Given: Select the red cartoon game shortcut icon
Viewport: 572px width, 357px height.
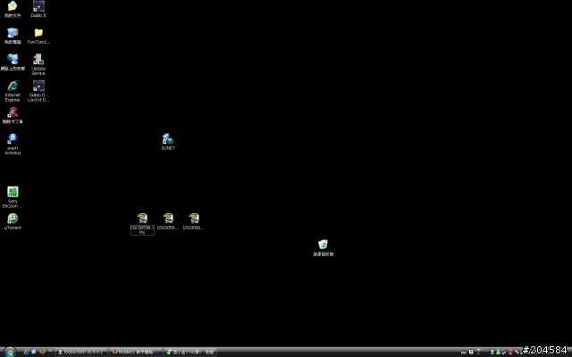Looking at the screenshot, I should [x=13, y=115].
